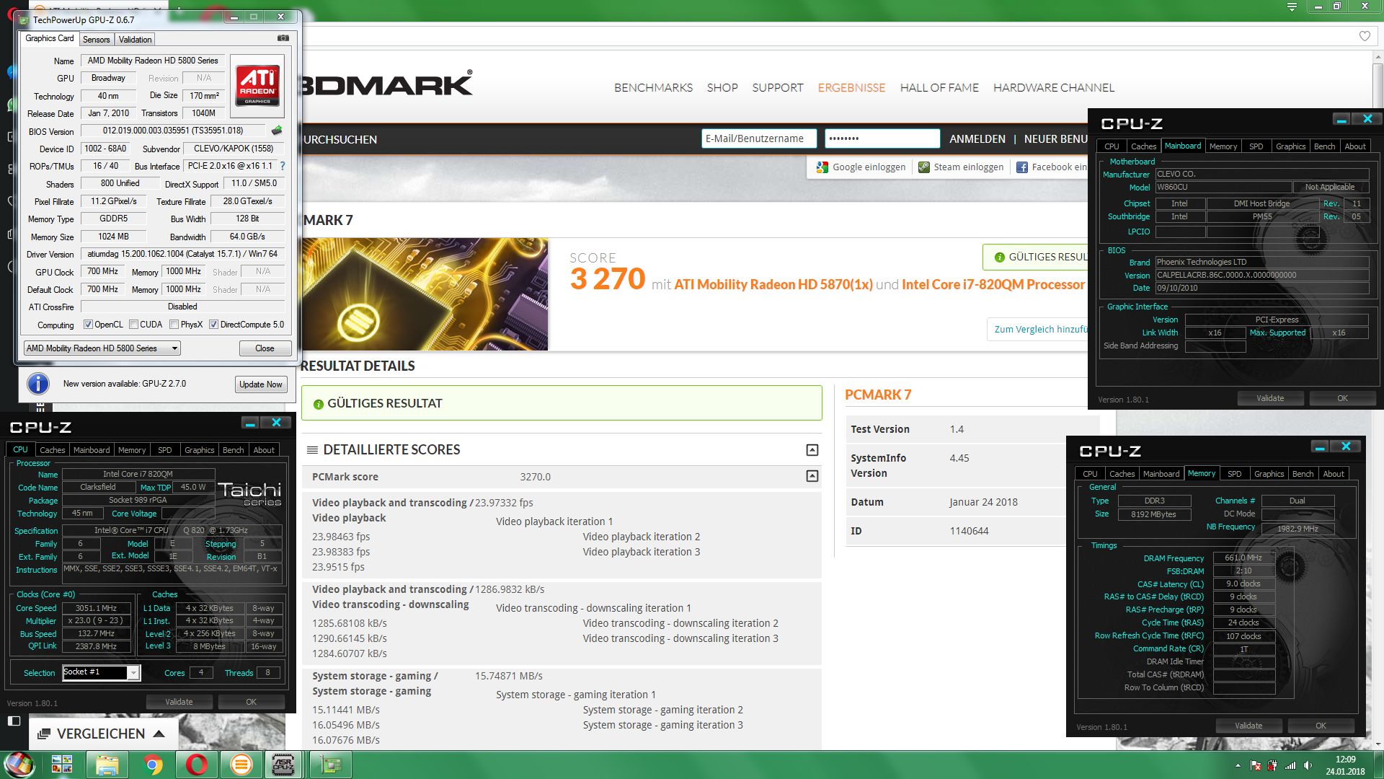Open the GPU-Z taskbar icon
Screen dimensions: 1384x779
[331, 765]
